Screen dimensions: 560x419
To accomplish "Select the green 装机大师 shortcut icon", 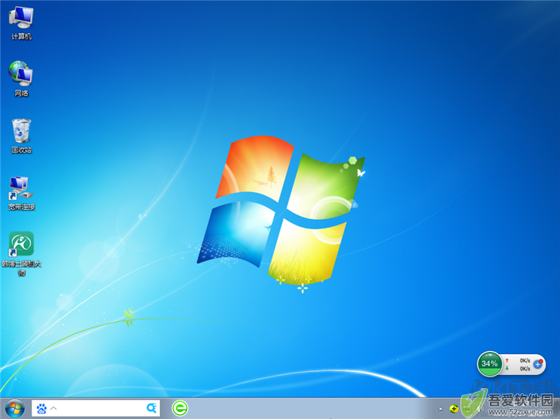I will pyautogui.click(x=21, y=254).
